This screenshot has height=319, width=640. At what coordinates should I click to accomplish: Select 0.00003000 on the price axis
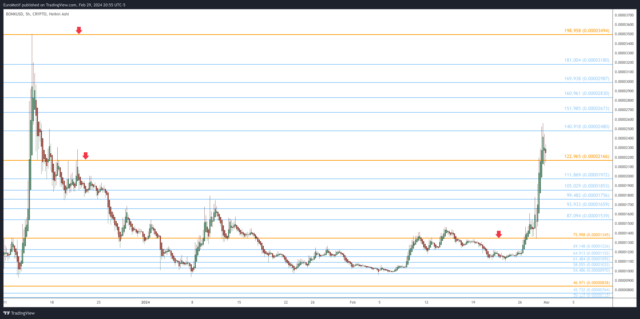624,82
